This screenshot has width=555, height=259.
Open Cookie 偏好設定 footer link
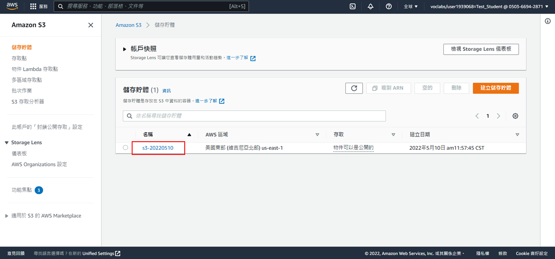[532, 253]
